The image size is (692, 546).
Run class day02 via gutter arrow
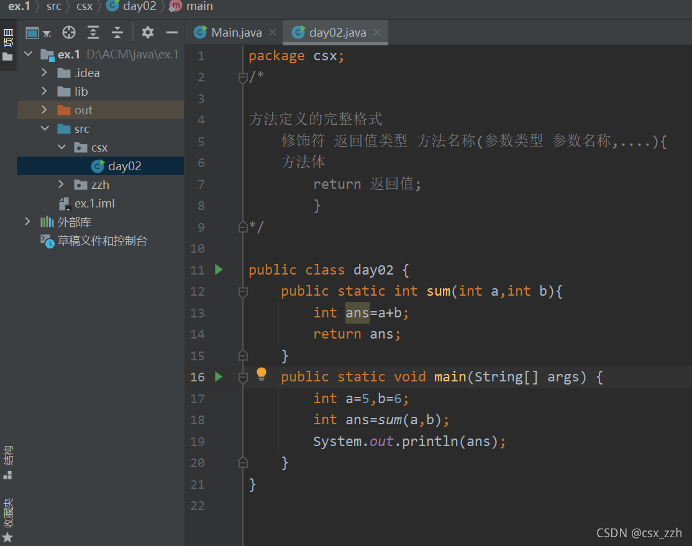tap(219, 269)
